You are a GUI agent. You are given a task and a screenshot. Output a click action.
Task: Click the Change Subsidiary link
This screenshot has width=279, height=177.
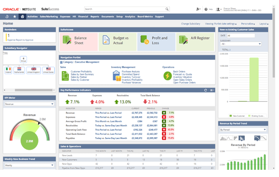191,24
